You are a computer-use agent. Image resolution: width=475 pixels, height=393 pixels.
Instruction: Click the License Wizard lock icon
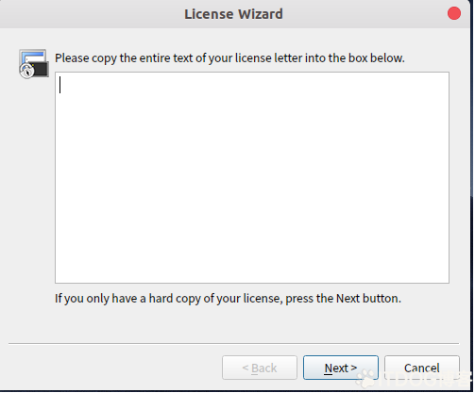pos(34,64)
